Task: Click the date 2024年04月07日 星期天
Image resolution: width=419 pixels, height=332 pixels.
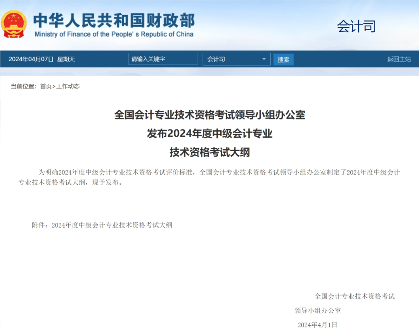Action: click(42, 59)
